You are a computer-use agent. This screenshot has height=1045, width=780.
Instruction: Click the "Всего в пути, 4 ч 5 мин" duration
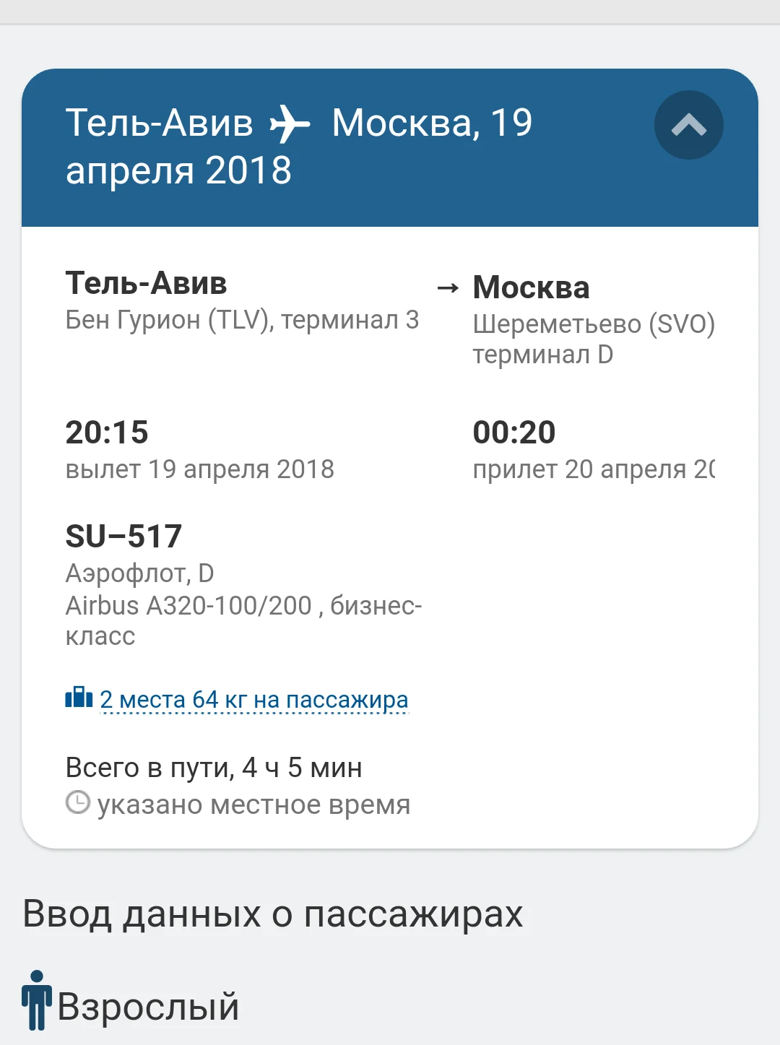214,768
